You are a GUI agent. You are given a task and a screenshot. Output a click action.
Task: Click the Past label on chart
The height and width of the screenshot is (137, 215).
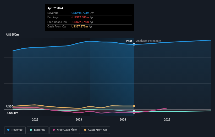click(129, 41)
